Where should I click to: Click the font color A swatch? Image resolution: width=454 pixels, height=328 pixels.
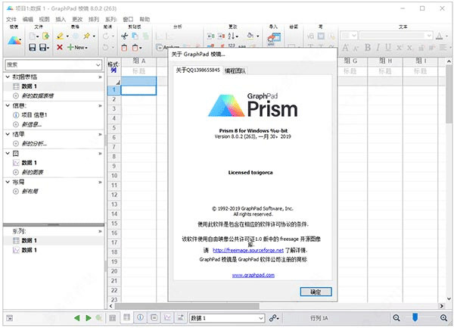pyautogui.click(x=439, y=36)
